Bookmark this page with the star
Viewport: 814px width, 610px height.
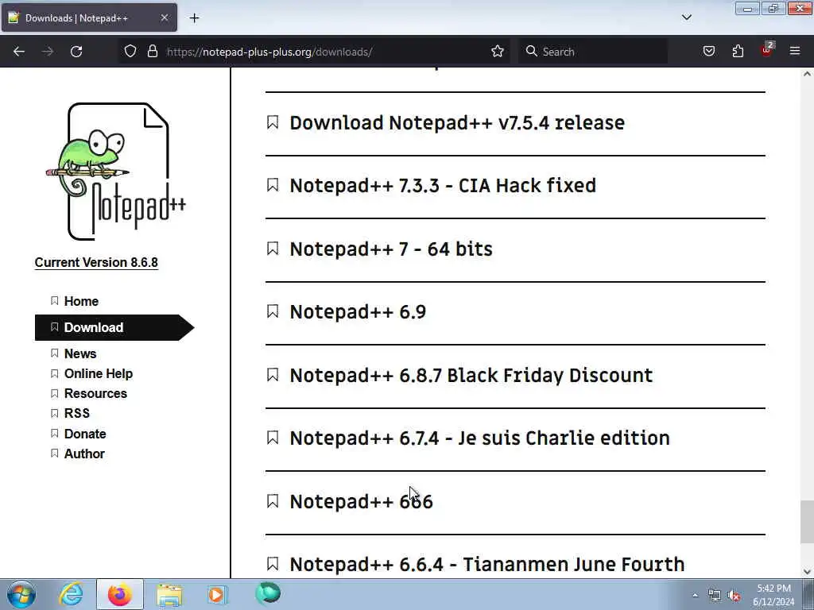click(x=498, y=52)
